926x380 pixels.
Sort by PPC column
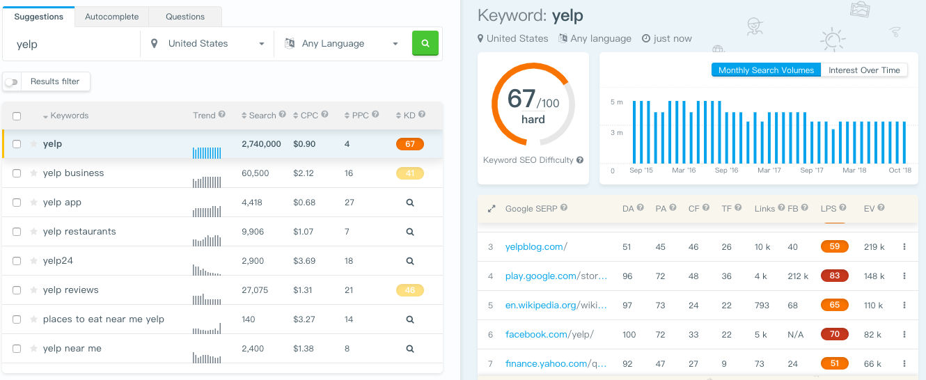tap(356, 116)
